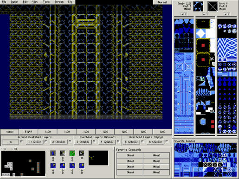The image size is (239, 179).
Task: Select the 16D63 map tab
Action: 10,132
